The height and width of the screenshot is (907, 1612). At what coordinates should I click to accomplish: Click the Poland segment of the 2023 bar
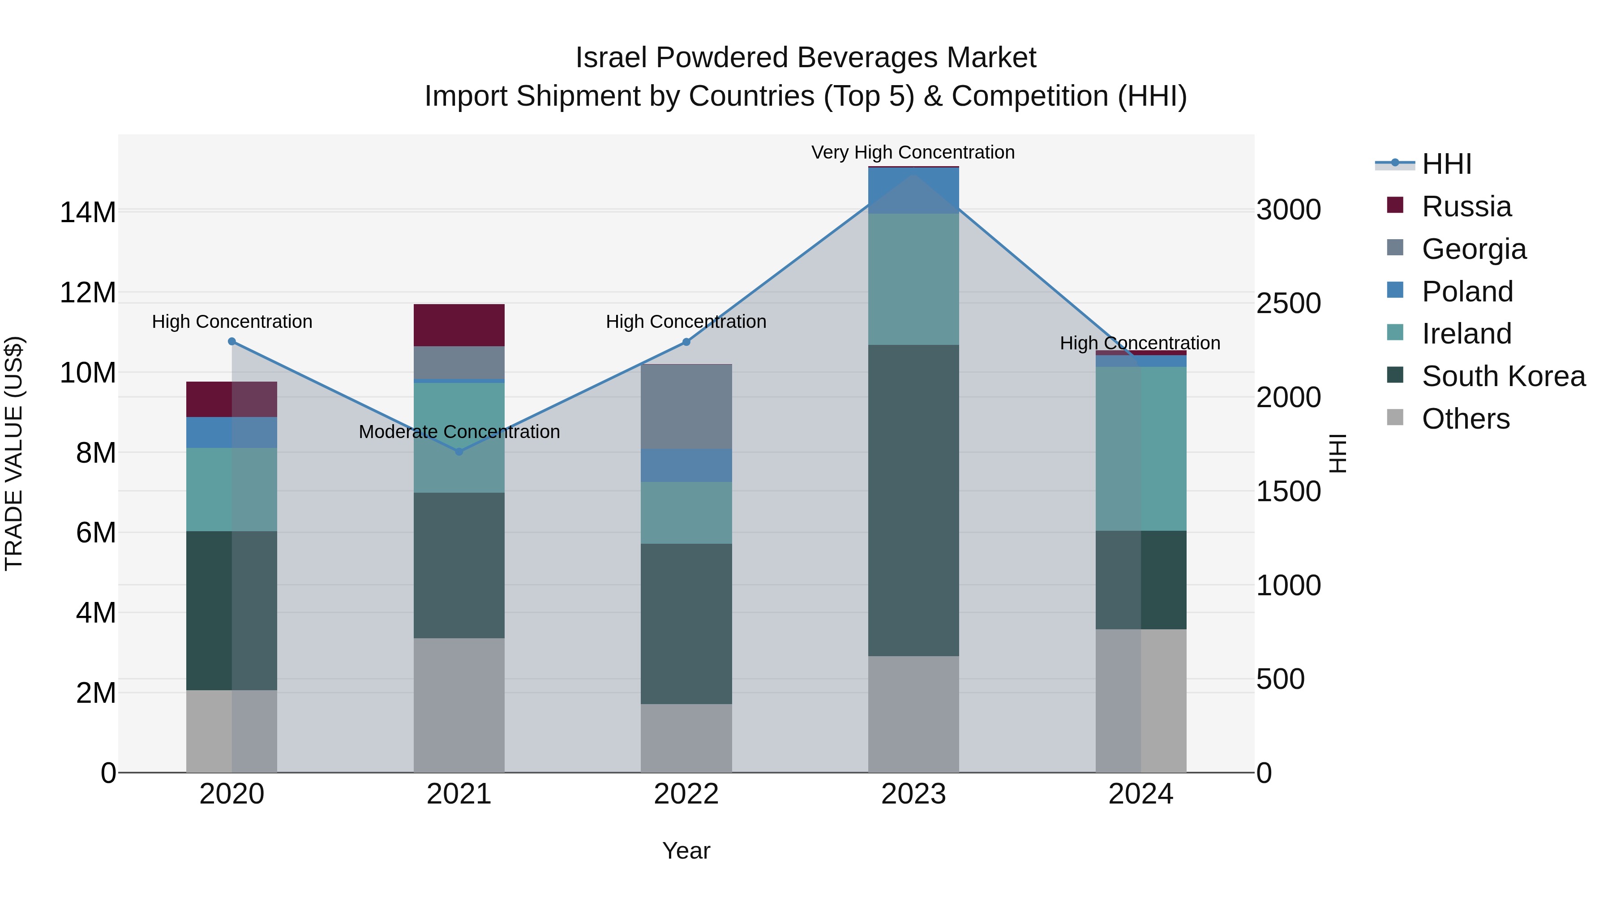pyautogui.click(x=913, y=191)
